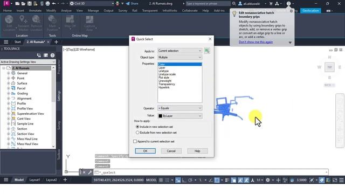Switch to the Layout1 tab

click(34, 180)
